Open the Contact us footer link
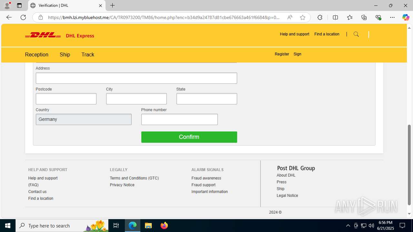Image resolution: width=413 pixels, height=232 pixels. click(37, 192)
